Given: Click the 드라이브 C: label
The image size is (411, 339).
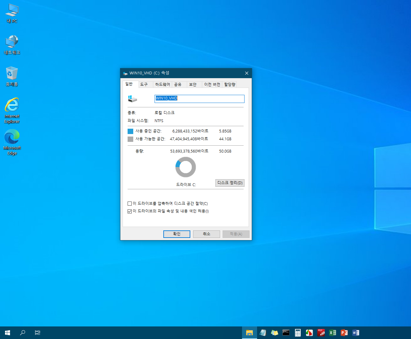Looking at the screenshot, I should 186,185.
